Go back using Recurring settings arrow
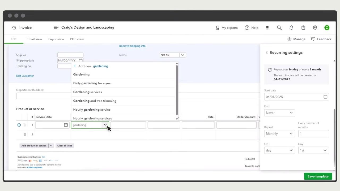This screenshot has width=340, height=191. point(266,53)
